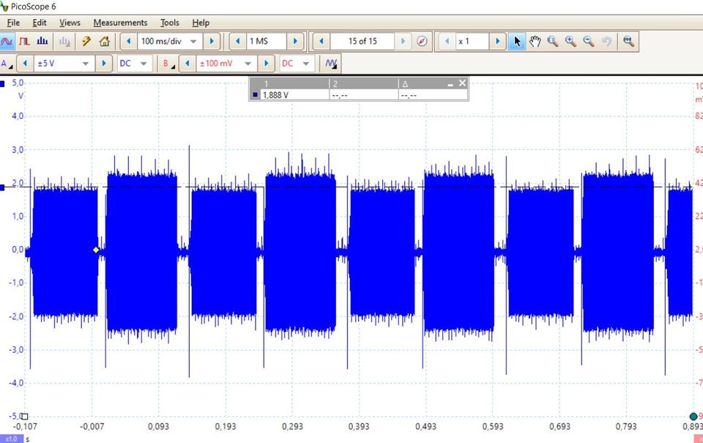Viewport: 703px width, 443px height.
Task: Open channel A options button
Action: pos(7,64)
